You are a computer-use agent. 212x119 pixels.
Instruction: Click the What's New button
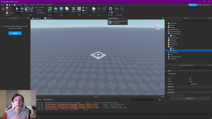(x=192, y=5)
